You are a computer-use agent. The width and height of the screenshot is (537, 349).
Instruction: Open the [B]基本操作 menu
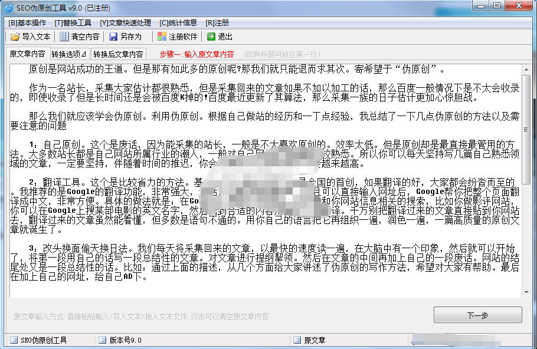tap(27, 23)
